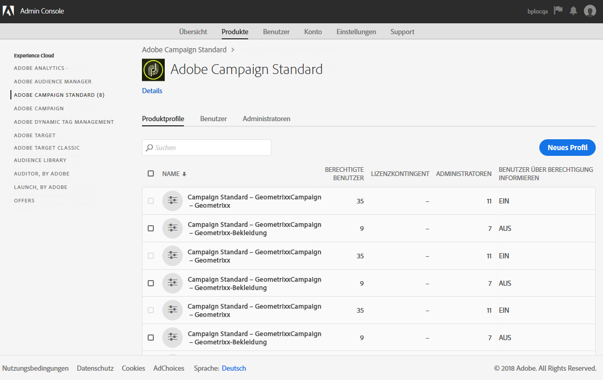The height and width of the screenshot is (380, 603).
Task: Open Sprache Deutsch language selector
Action: (234, 368)
